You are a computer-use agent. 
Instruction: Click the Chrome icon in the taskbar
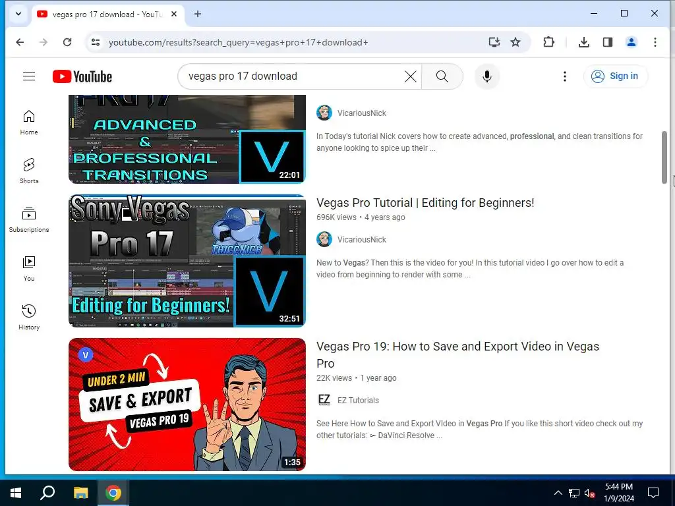113,493
